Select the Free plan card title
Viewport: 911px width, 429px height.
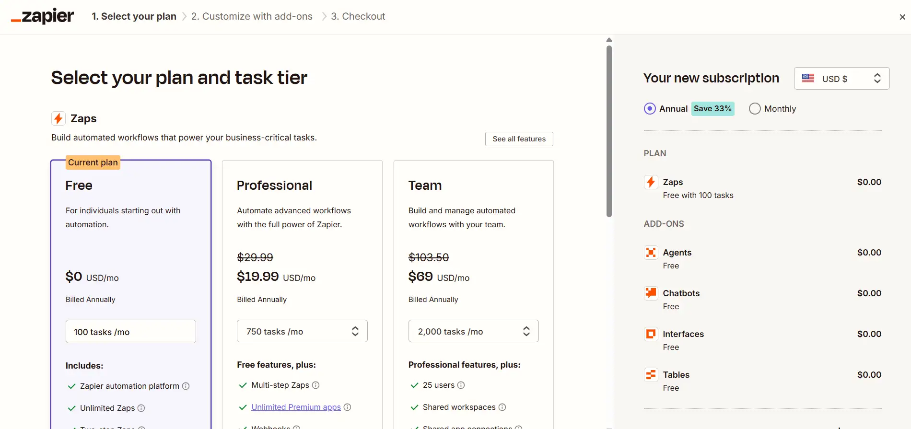pos(79,186)
